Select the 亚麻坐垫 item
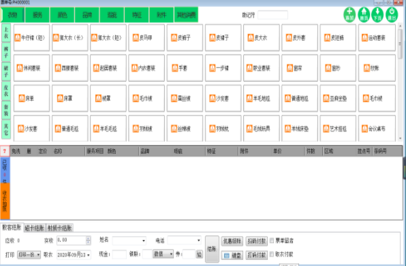This screenshot has width=406, height=266. coord(338,98)
